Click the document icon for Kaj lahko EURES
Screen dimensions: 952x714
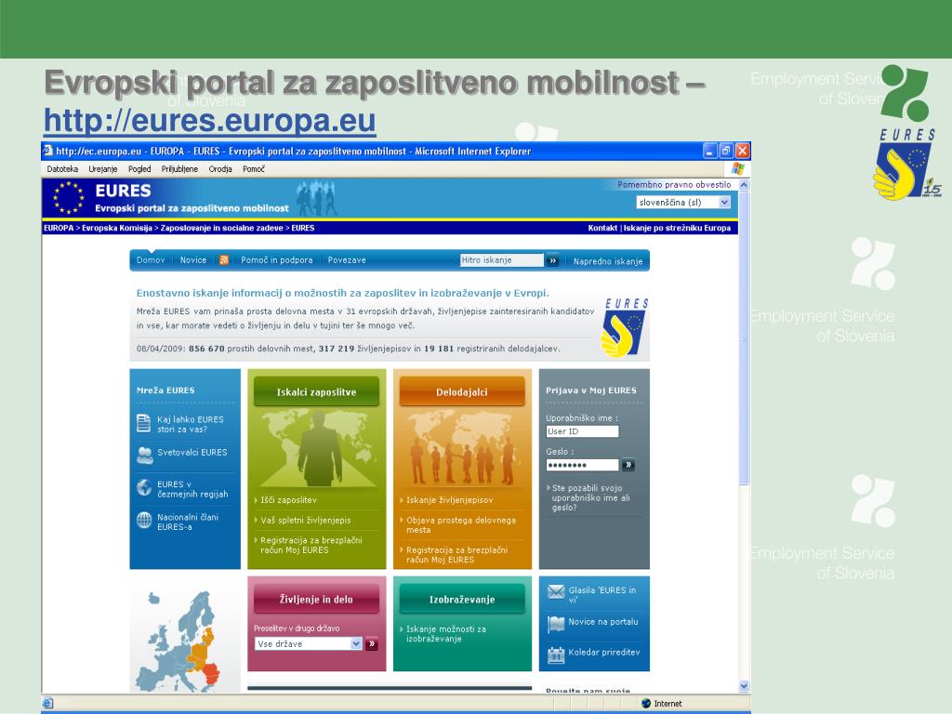click(x=144, y=423)
